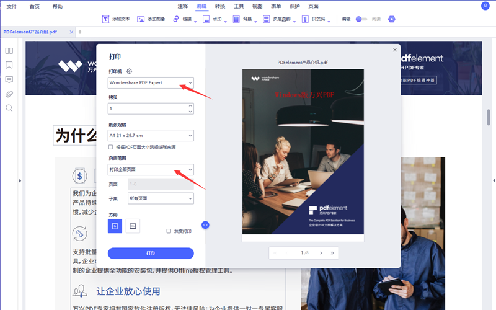Expand the Wondershare PDF Expert printer dropdown
This screenshot has width=496, height=310.
[151, 82]
